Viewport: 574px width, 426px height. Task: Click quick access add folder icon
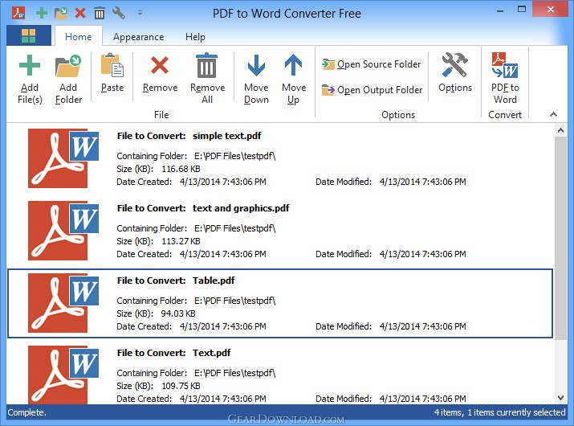(61, 13)
